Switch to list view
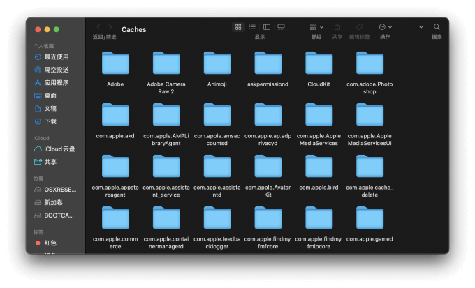 click(x=252, y=27)
